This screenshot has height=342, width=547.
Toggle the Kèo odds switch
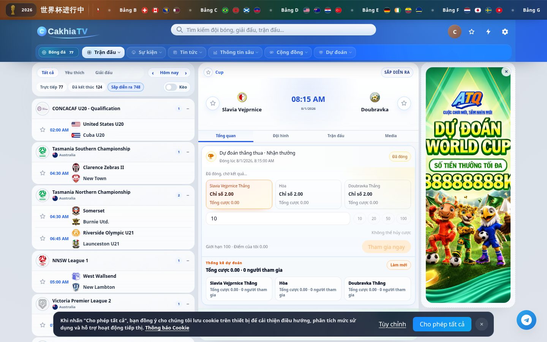(x=171, y=87)
